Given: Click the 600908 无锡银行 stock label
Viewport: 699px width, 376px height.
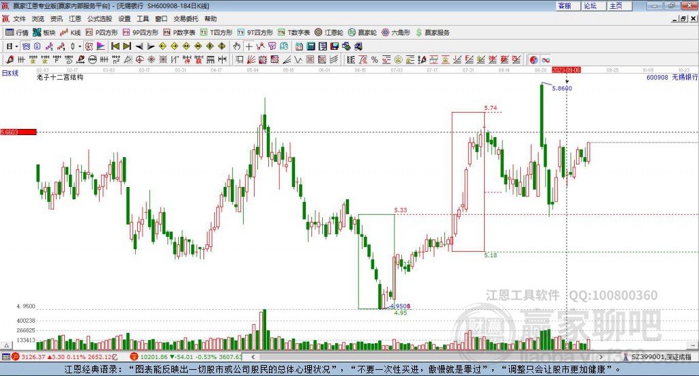Looking at the screenshot, I should point(672,78).
